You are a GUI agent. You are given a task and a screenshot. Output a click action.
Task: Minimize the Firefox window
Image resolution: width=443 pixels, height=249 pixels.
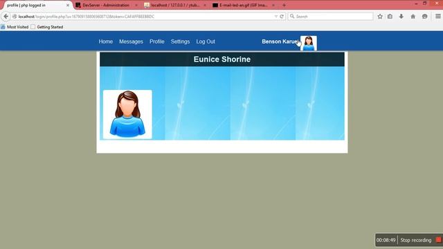click(x=416, y=3)
